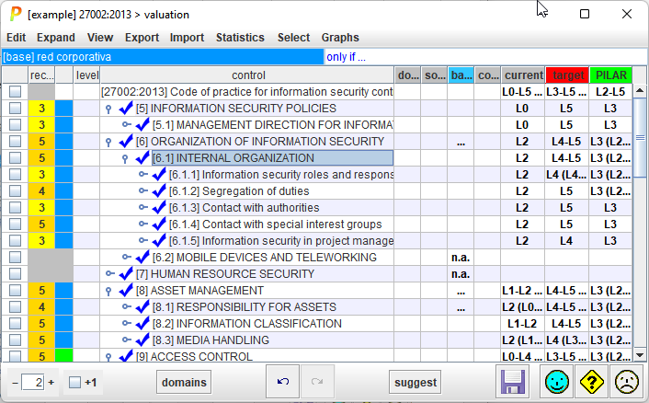Tick checkbox for 8.3 Media Handling row

coord(16,340)
